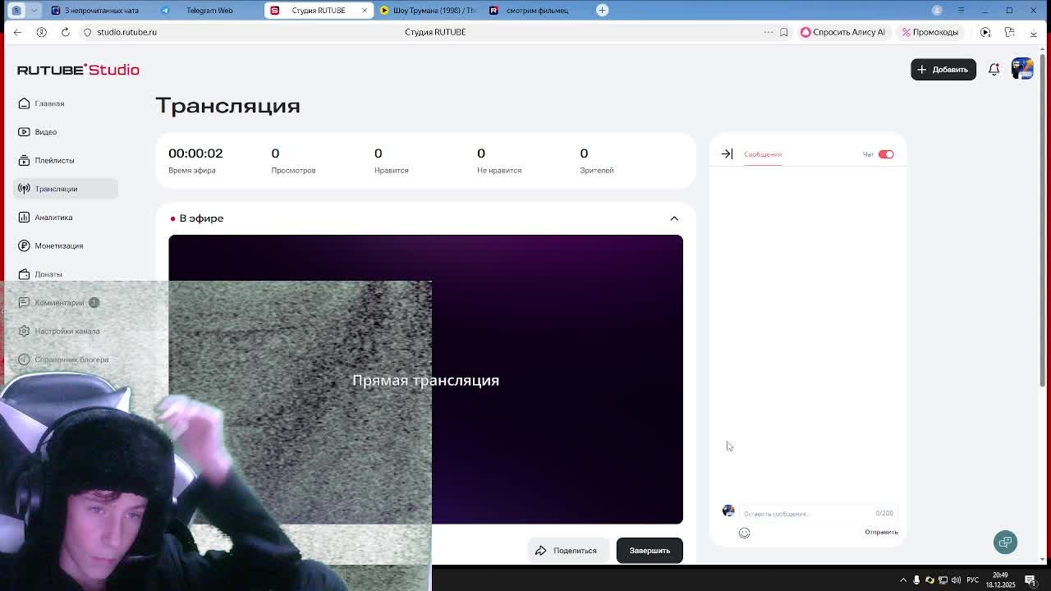Close the Студия RUTUBE tab

coord(365,10)
